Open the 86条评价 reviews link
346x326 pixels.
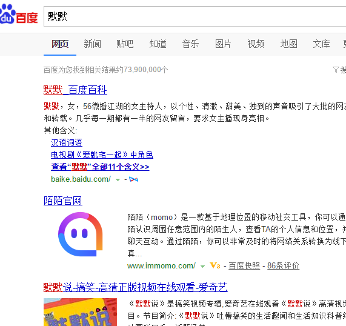click(x=284, y=266)
